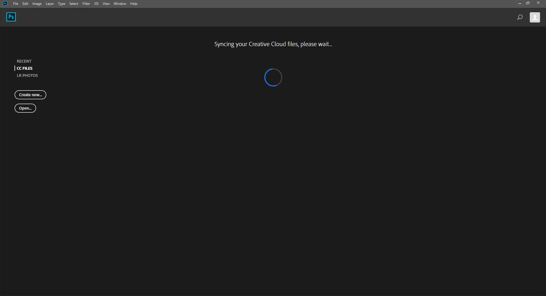Open the Type menu

61,4
